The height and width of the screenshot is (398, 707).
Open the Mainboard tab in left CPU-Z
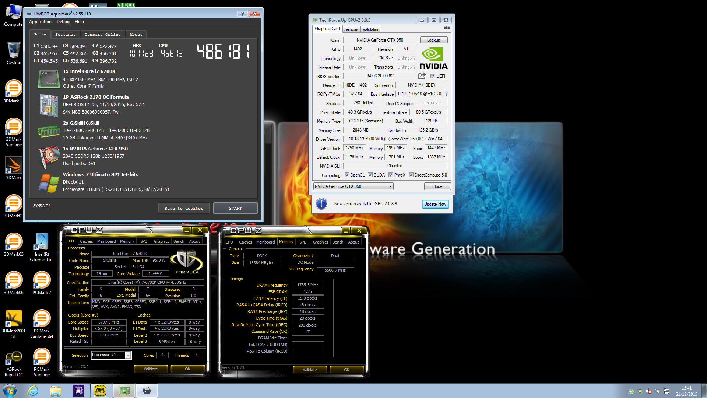[106, 241]
